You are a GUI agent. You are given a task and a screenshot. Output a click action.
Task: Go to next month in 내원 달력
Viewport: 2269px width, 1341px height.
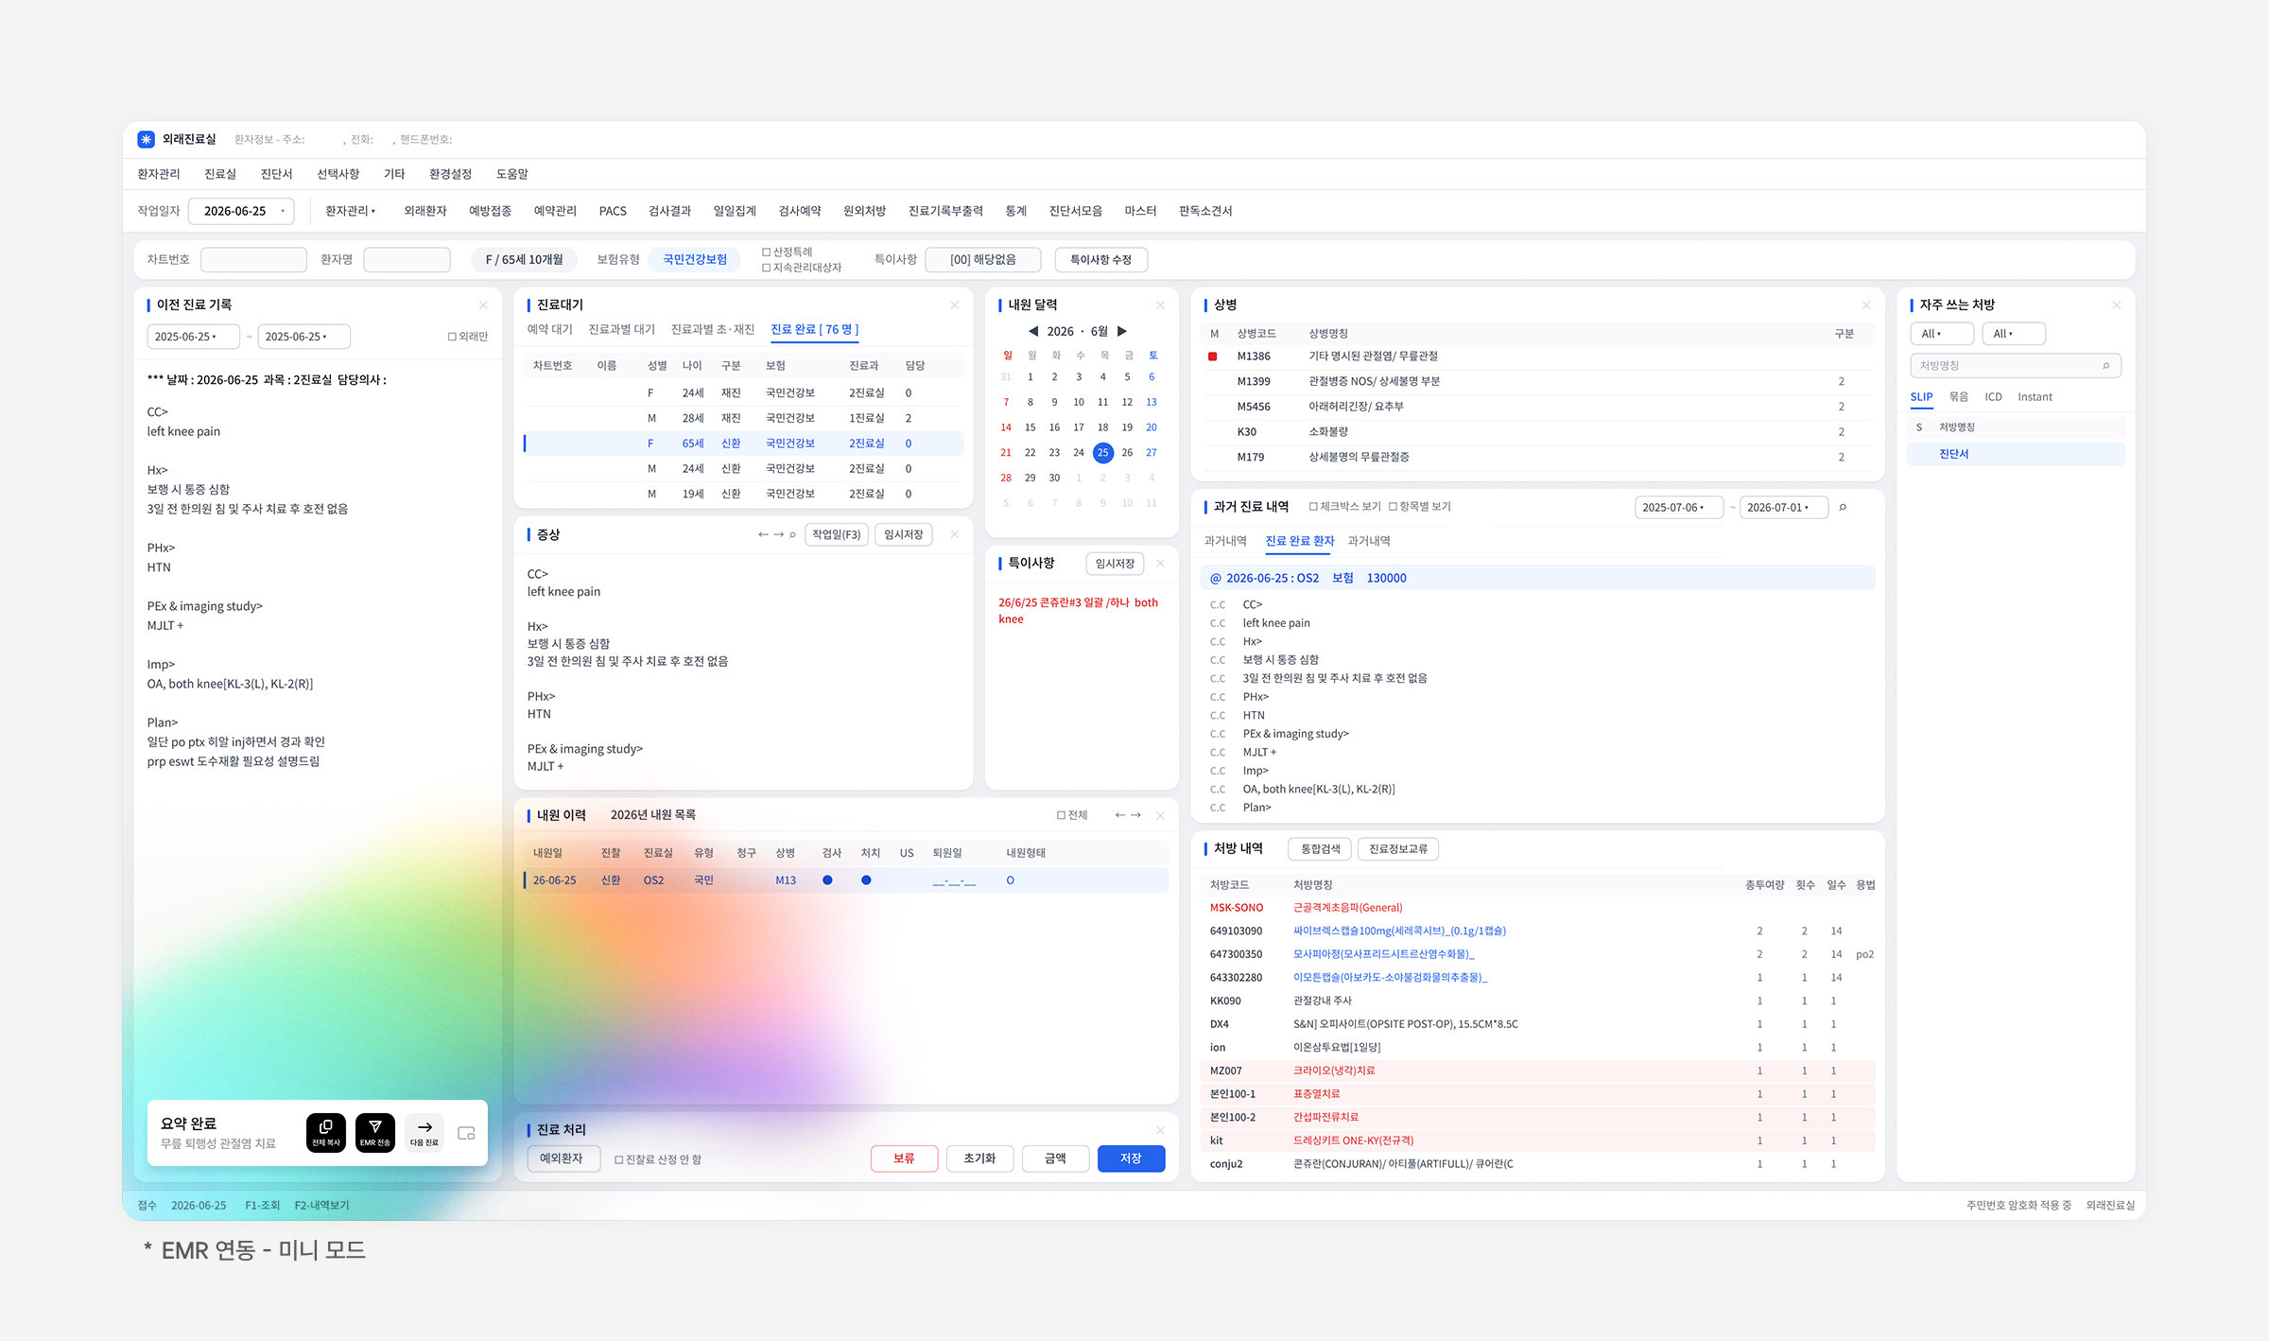1122,331
